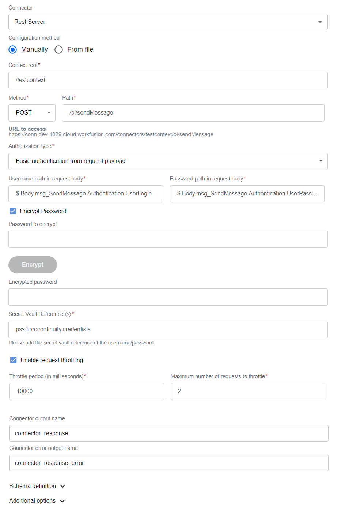Image resolution: width=341 pixels, height=514 pixels.
Task: Click the Path field containing /pi/sendMessage
Action: tap(193, 113)
